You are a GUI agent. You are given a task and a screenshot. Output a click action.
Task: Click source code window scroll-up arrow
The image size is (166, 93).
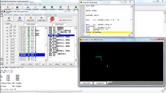coord(131,6)
